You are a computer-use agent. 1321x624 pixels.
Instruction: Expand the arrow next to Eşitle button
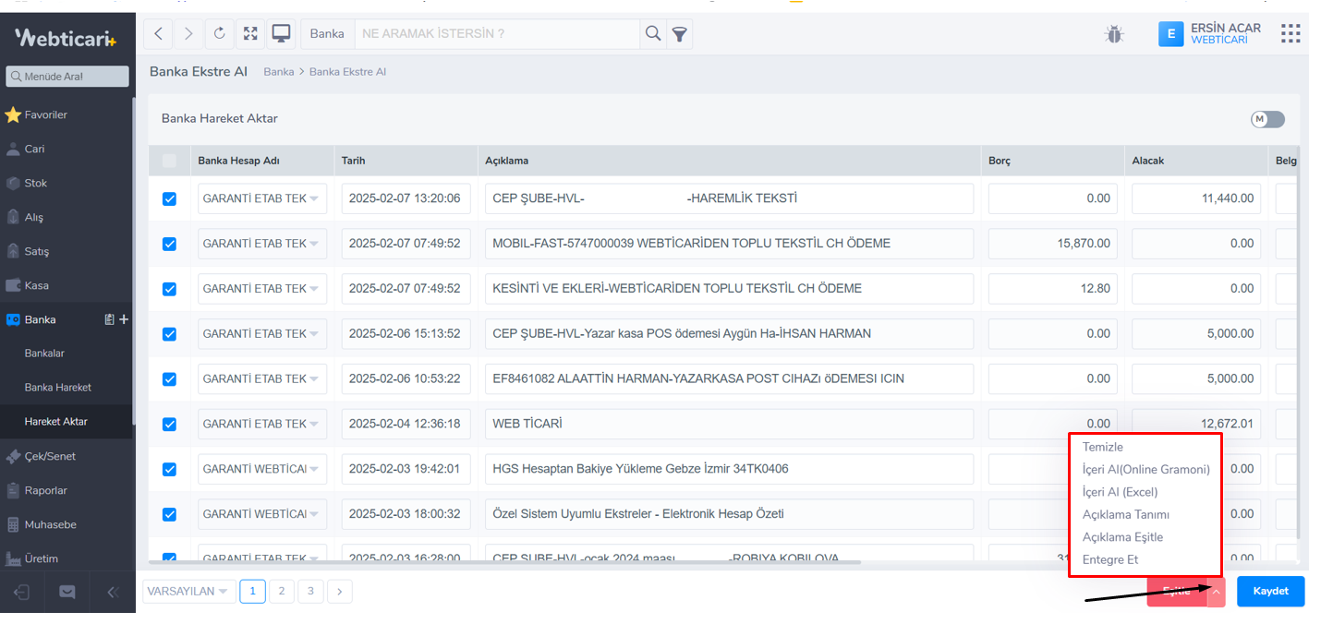tap(1217, 592)
